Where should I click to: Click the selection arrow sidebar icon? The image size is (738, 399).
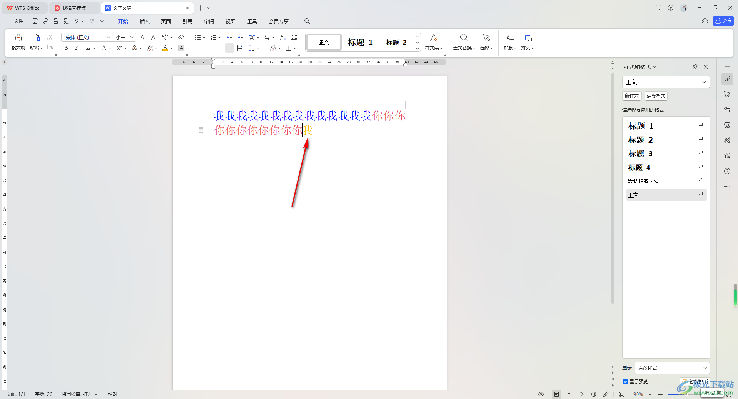coord(727,94)
